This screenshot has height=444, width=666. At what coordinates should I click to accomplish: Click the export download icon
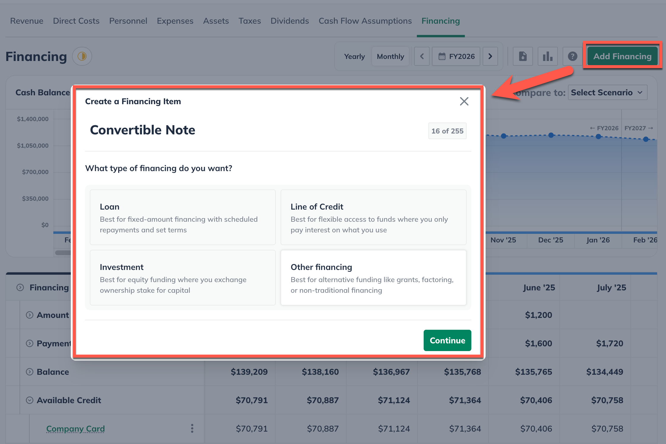(x=523, y=56)
